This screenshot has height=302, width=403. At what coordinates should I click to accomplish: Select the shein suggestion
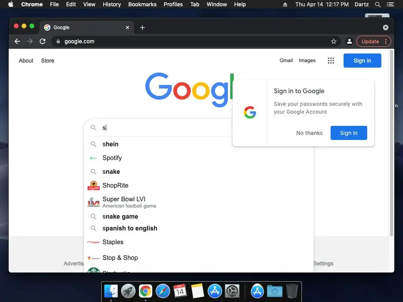198,144
